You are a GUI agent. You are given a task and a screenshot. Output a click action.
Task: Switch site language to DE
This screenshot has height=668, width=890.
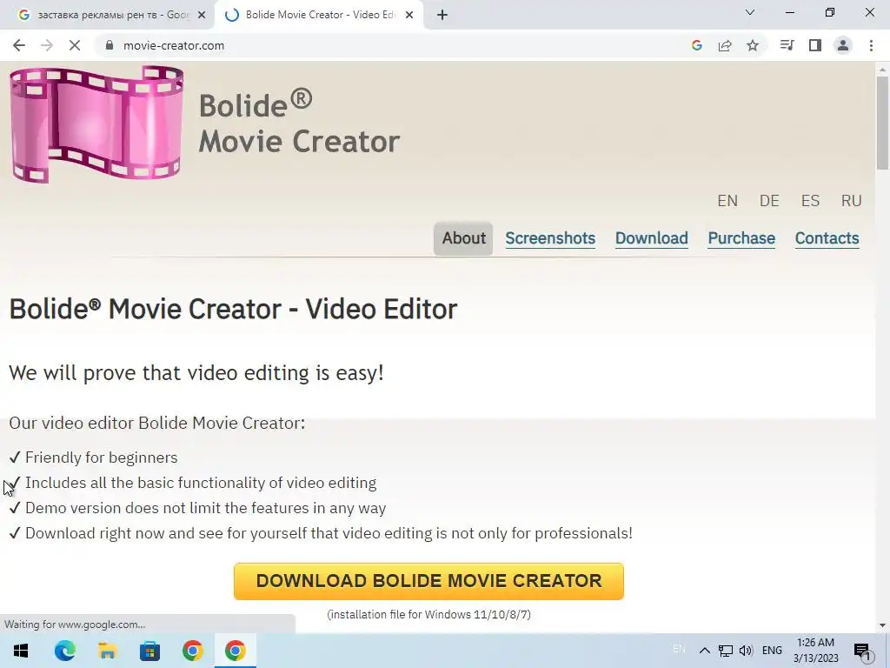pos(769,201)
